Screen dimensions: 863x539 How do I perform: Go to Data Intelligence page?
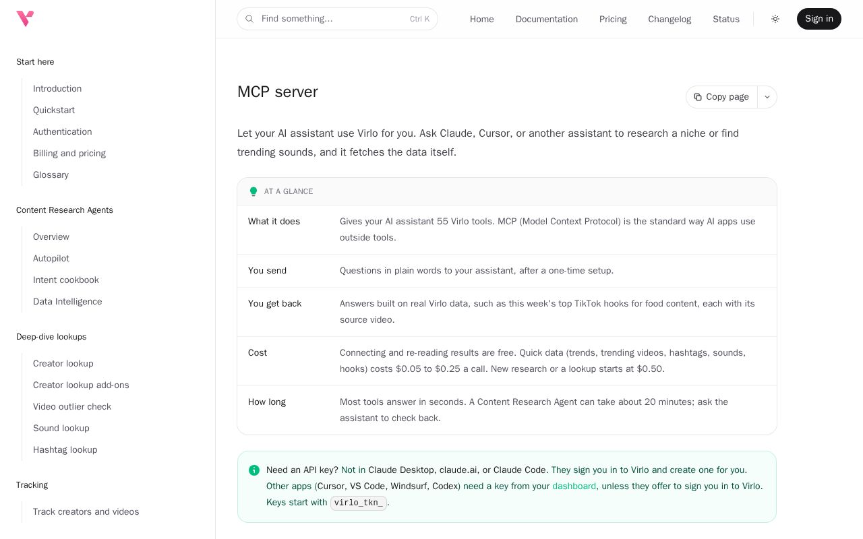click(x=67, y=302)
